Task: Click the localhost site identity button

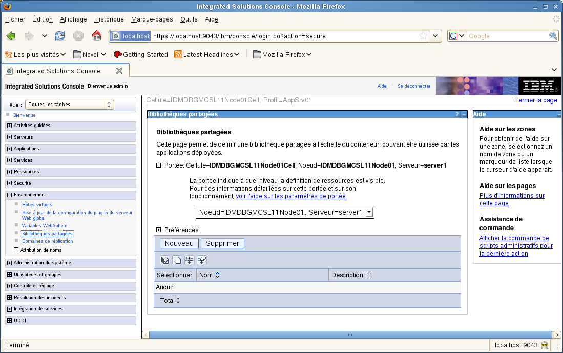Action: pos(130,36)
